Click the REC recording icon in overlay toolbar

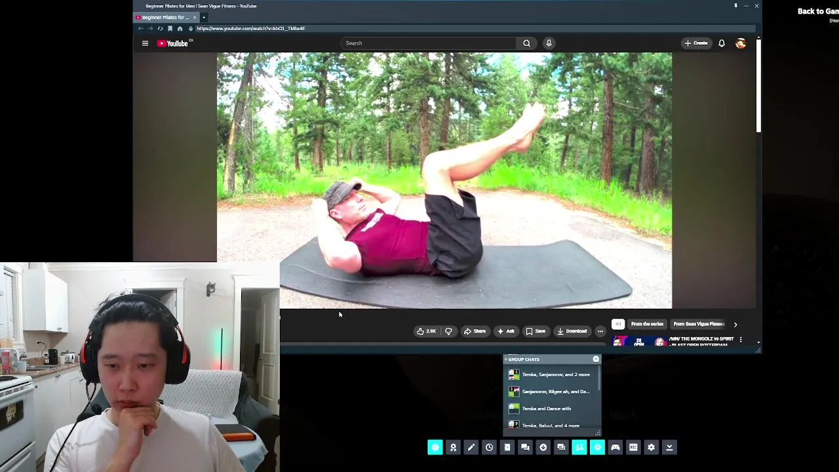tap(633, 447)
